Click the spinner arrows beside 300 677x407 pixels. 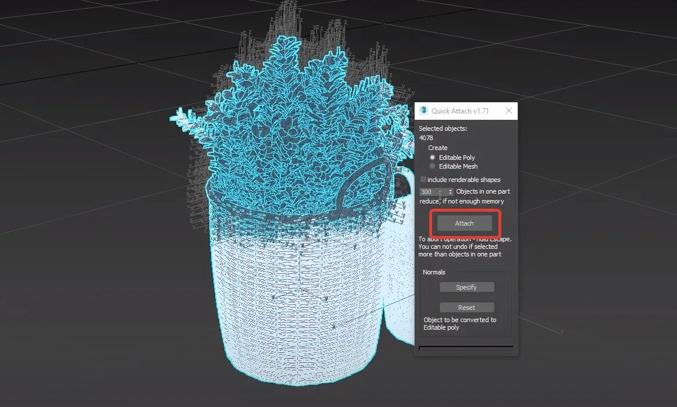[x=450, y=192]
